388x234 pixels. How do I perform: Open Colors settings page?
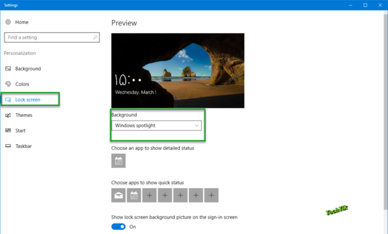(22, 84)
